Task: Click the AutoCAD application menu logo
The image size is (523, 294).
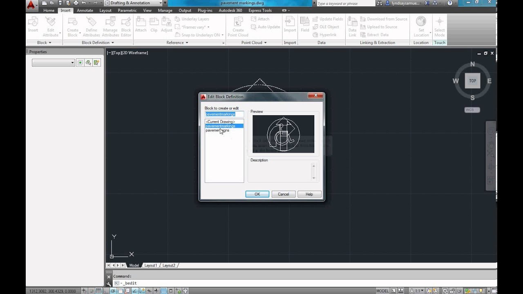Action: pyautogui.click(x=31, y=5)
